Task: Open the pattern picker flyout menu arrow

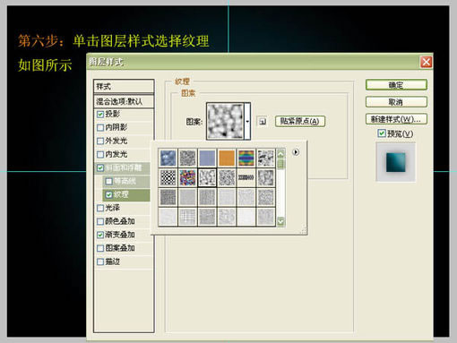Action: tap(296, 152)
